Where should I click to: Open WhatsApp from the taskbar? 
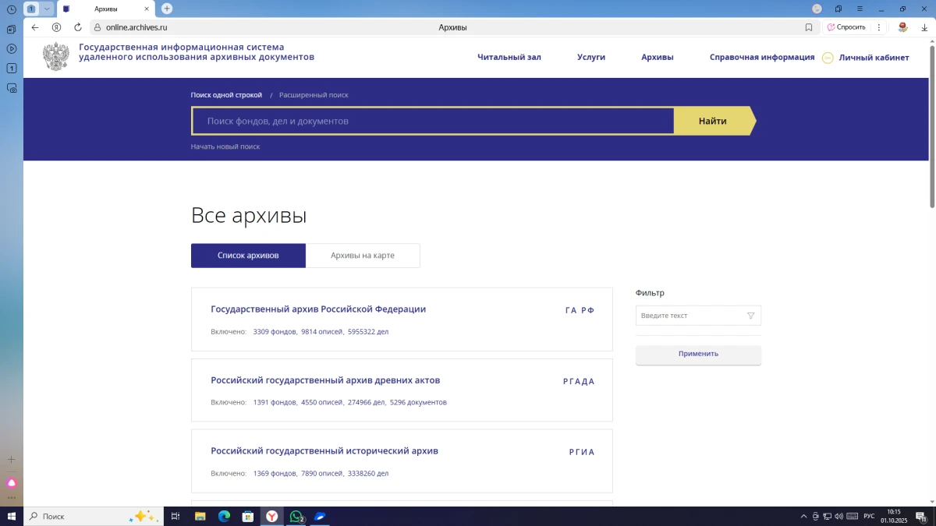click(296, 516)
